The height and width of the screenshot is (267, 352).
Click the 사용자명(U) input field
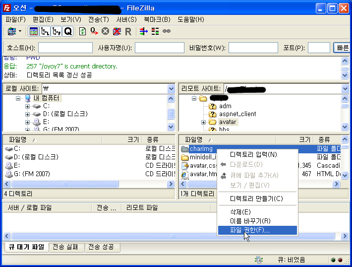pyautogui.click(x=159, y=48)
